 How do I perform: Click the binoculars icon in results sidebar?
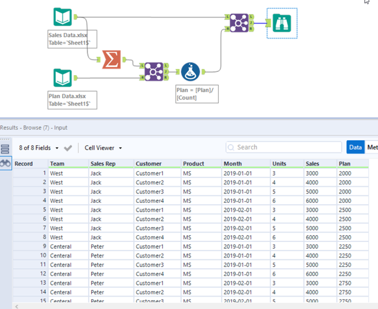pos(6,163)
